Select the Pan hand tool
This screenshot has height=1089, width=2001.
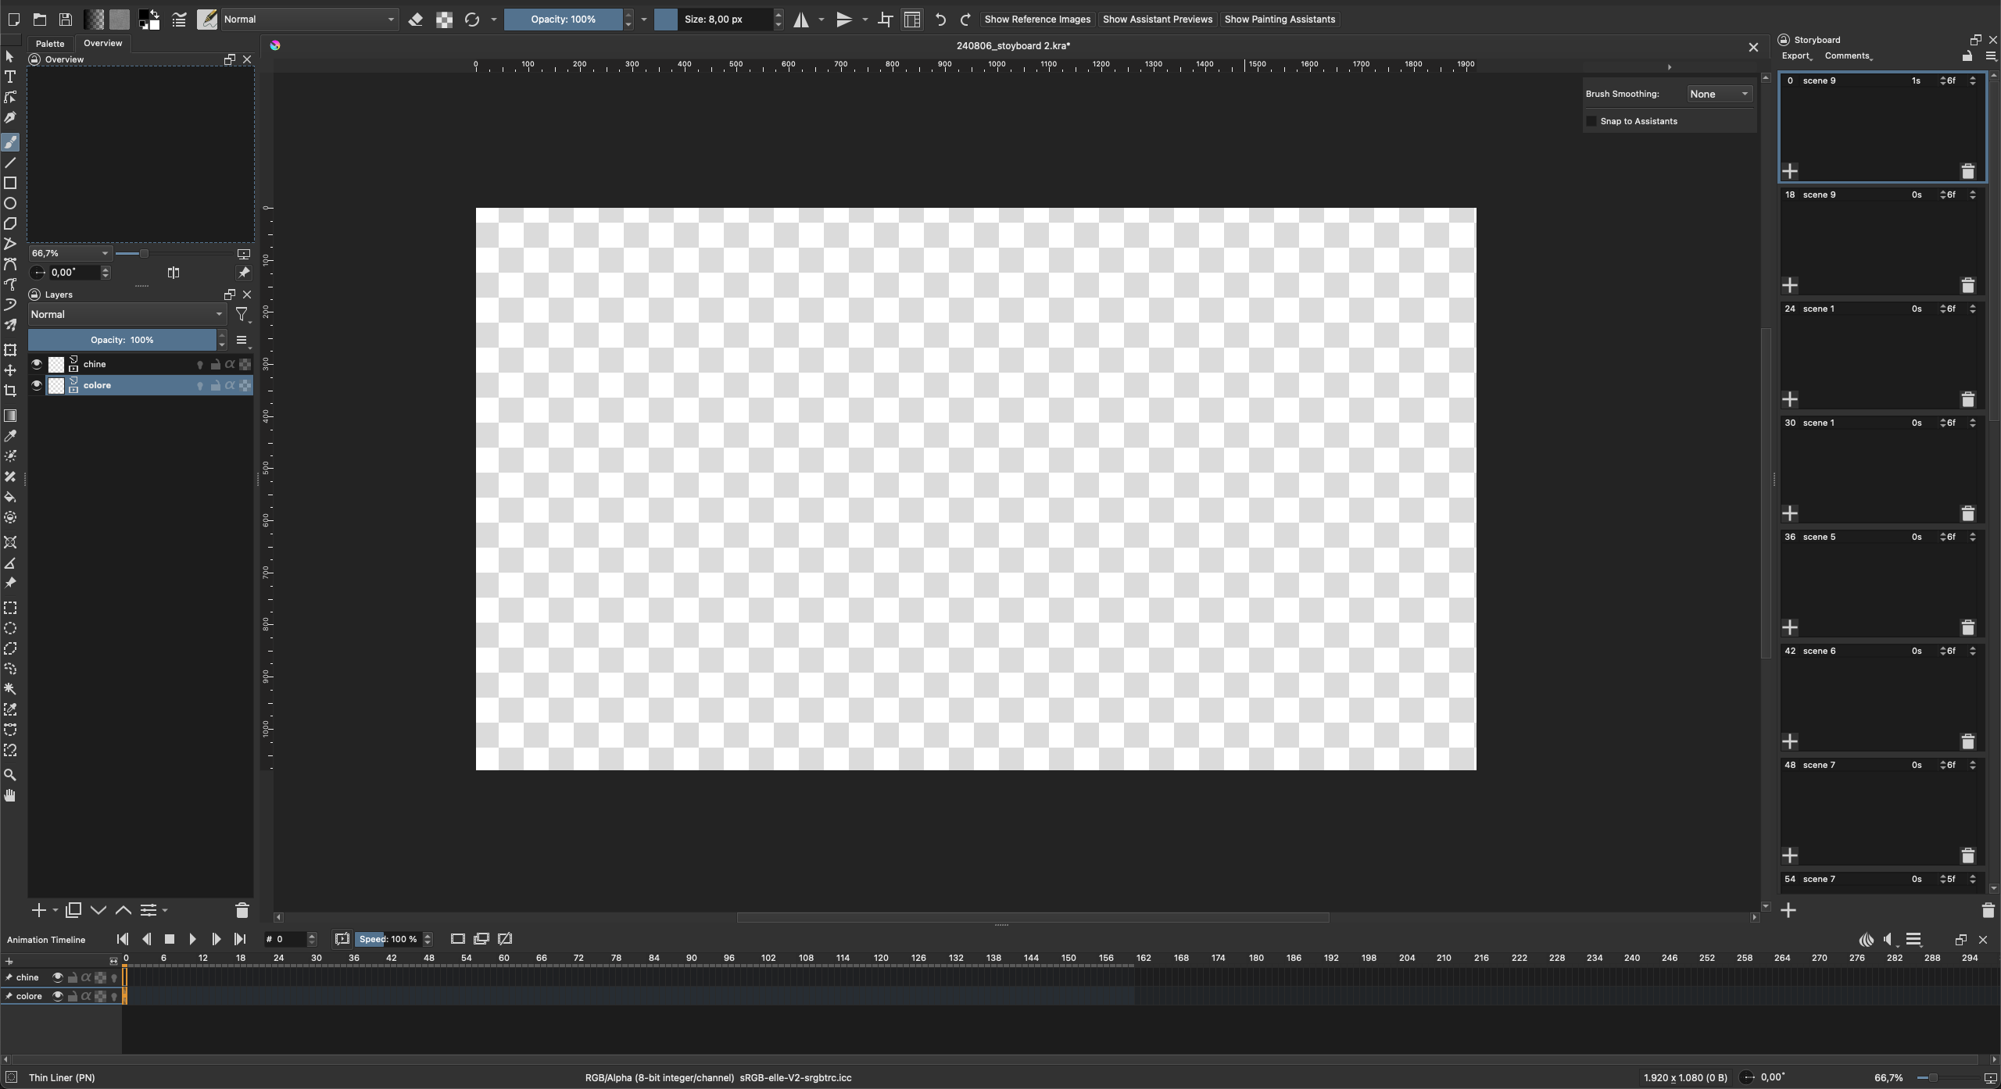10,795
